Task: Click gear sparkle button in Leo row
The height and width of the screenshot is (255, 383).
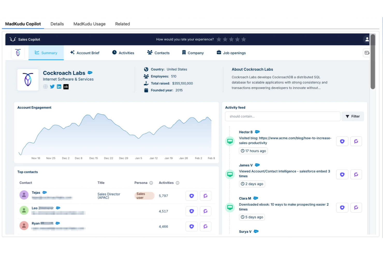Action: 205,211
